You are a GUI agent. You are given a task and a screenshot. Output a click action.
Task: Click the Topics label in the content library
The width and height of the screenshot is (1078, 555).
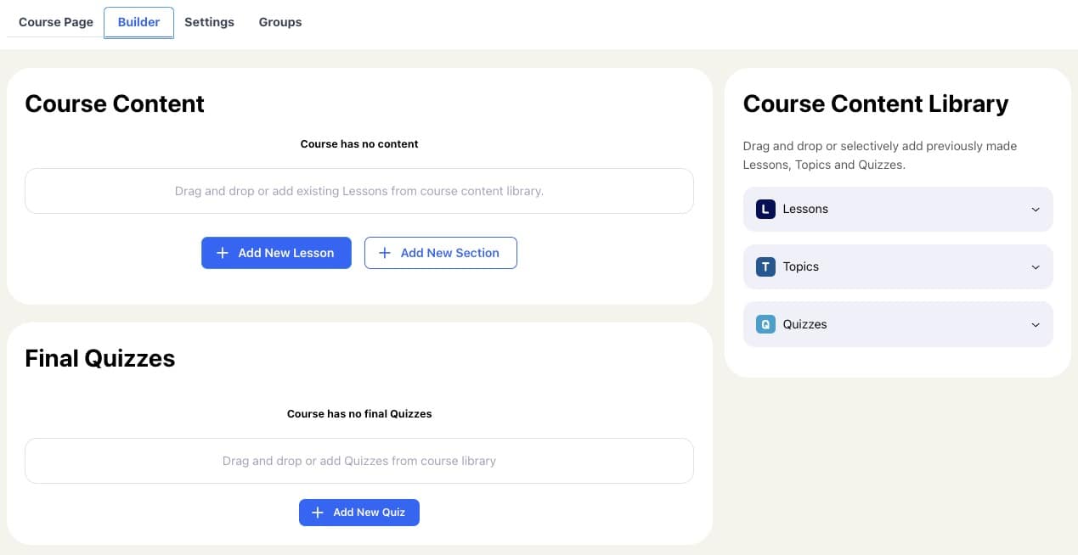tap(801, 266)
